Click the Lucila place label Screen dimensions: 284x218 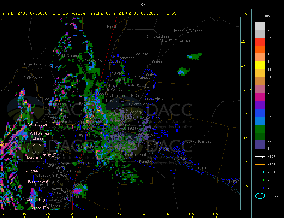click(x=35, y=145)
